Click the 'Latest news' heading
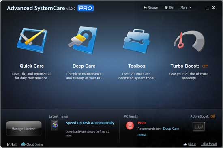The width and height of the screenshot is (223, 148). coord(58,116)
